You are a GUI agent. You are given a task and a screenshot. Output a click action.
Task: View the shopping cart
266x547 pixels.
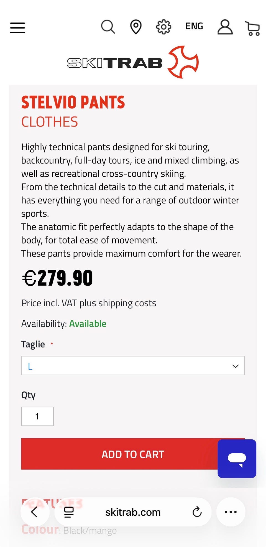[x=253, y=28]
